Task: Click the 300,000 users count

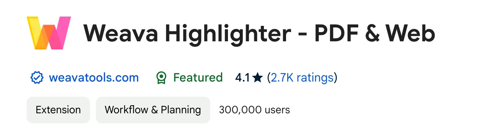Action: (x=255, y=110)
